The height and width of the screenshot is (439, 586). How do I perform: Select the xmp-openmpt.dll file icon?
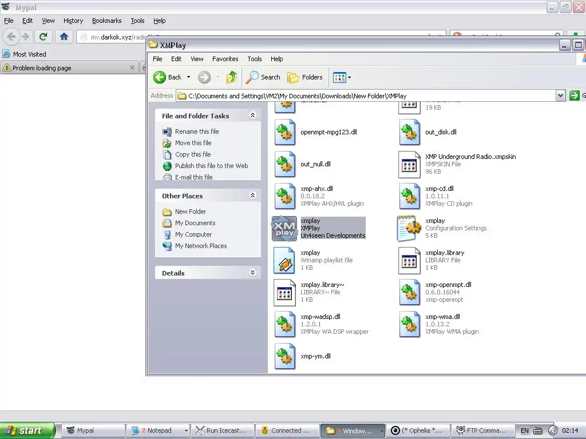(410, 293)
